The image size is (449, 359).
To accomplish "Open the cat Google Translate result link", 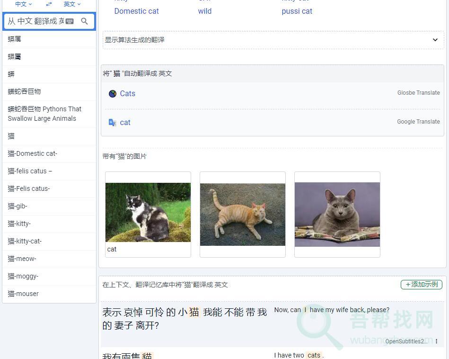I will coord(125,122).
